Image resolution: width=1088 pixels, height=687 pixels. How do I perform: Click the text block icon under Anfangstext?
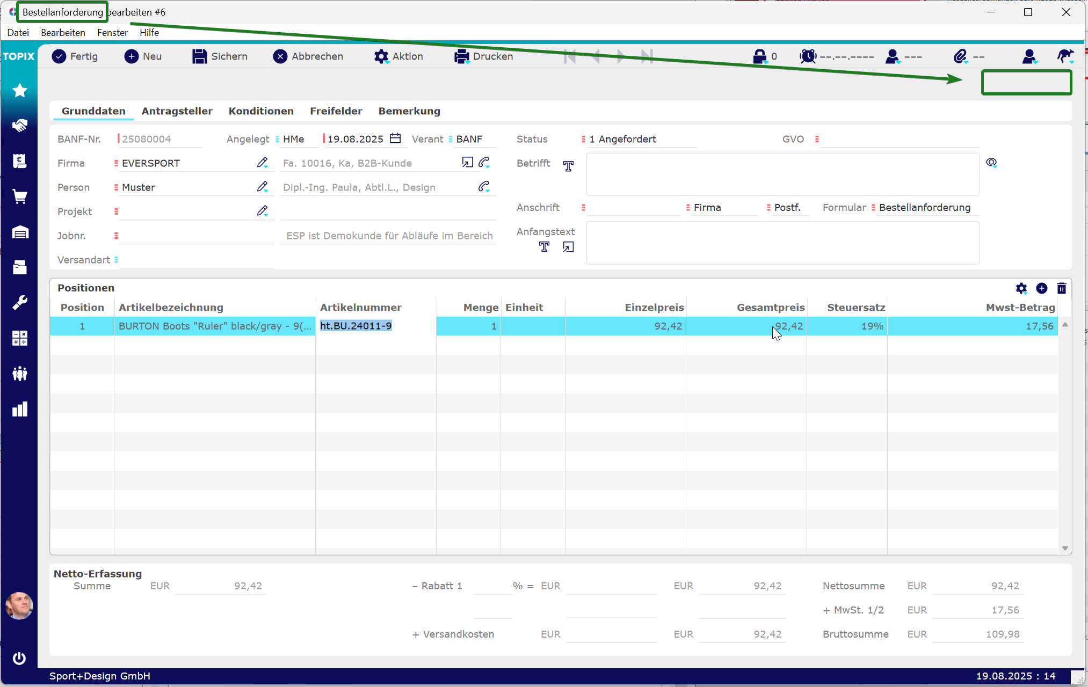click(544, 246)
